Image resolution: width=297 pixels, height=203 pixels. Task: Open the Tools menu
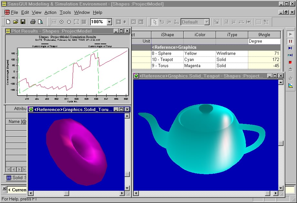point(65,12)
